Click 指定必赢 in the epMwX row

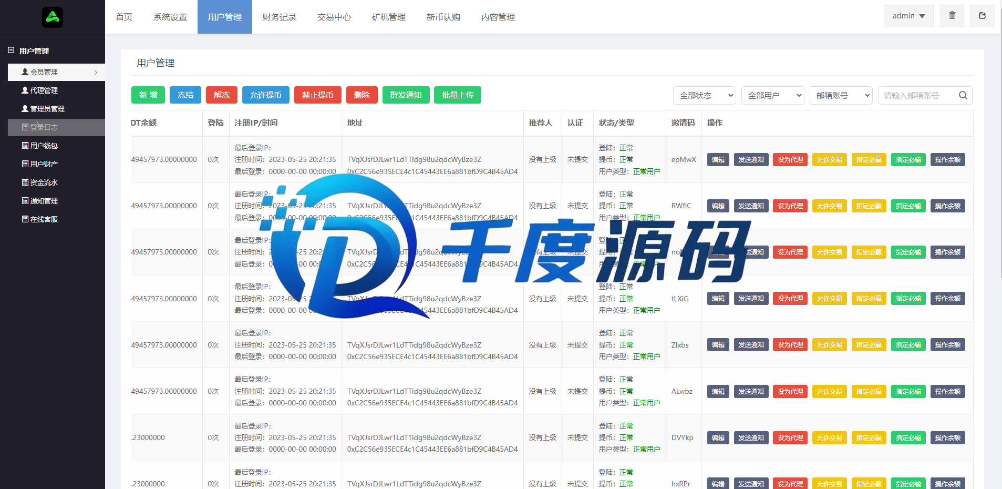point(869,160)
